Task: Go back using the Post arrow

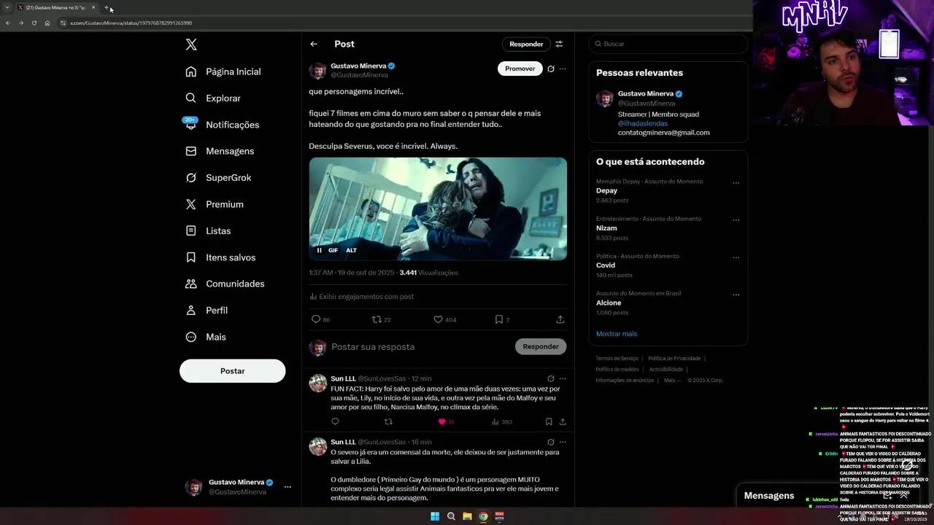Action: pyautogui.click(x=314, y=44)
